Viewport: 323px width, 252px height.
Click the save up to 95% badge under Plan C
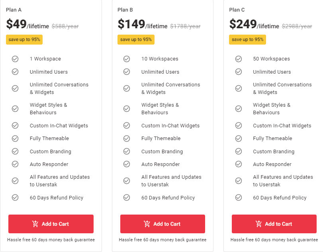point(247,40)
